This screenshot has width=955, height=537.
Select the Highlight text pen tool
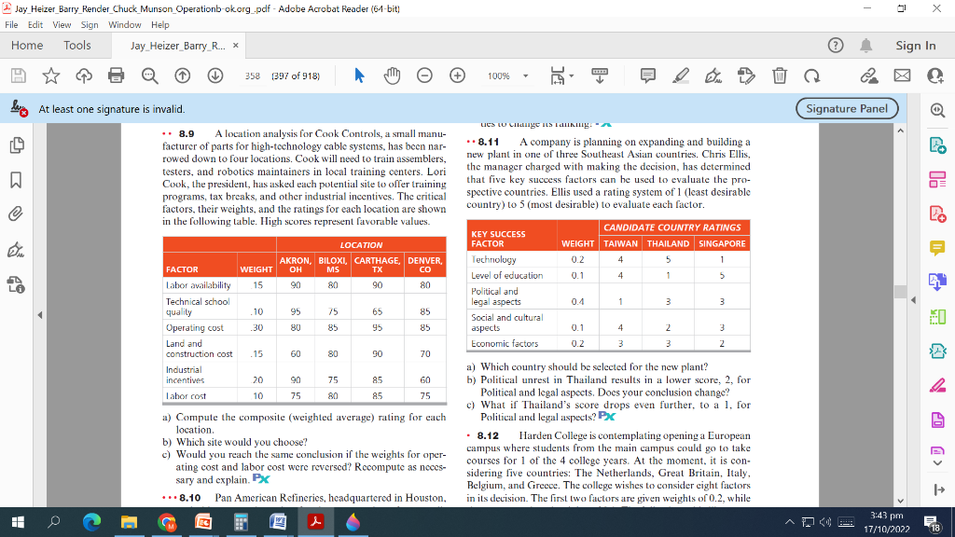(681, 76)
